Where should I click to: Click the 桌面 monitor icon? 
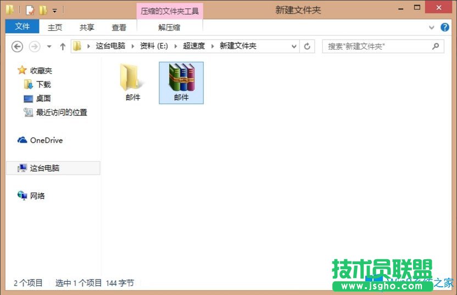click(28, 99)
